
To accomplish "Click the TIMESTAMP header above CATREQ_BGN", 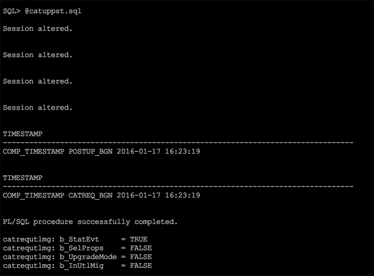I will tap(23, 178).
